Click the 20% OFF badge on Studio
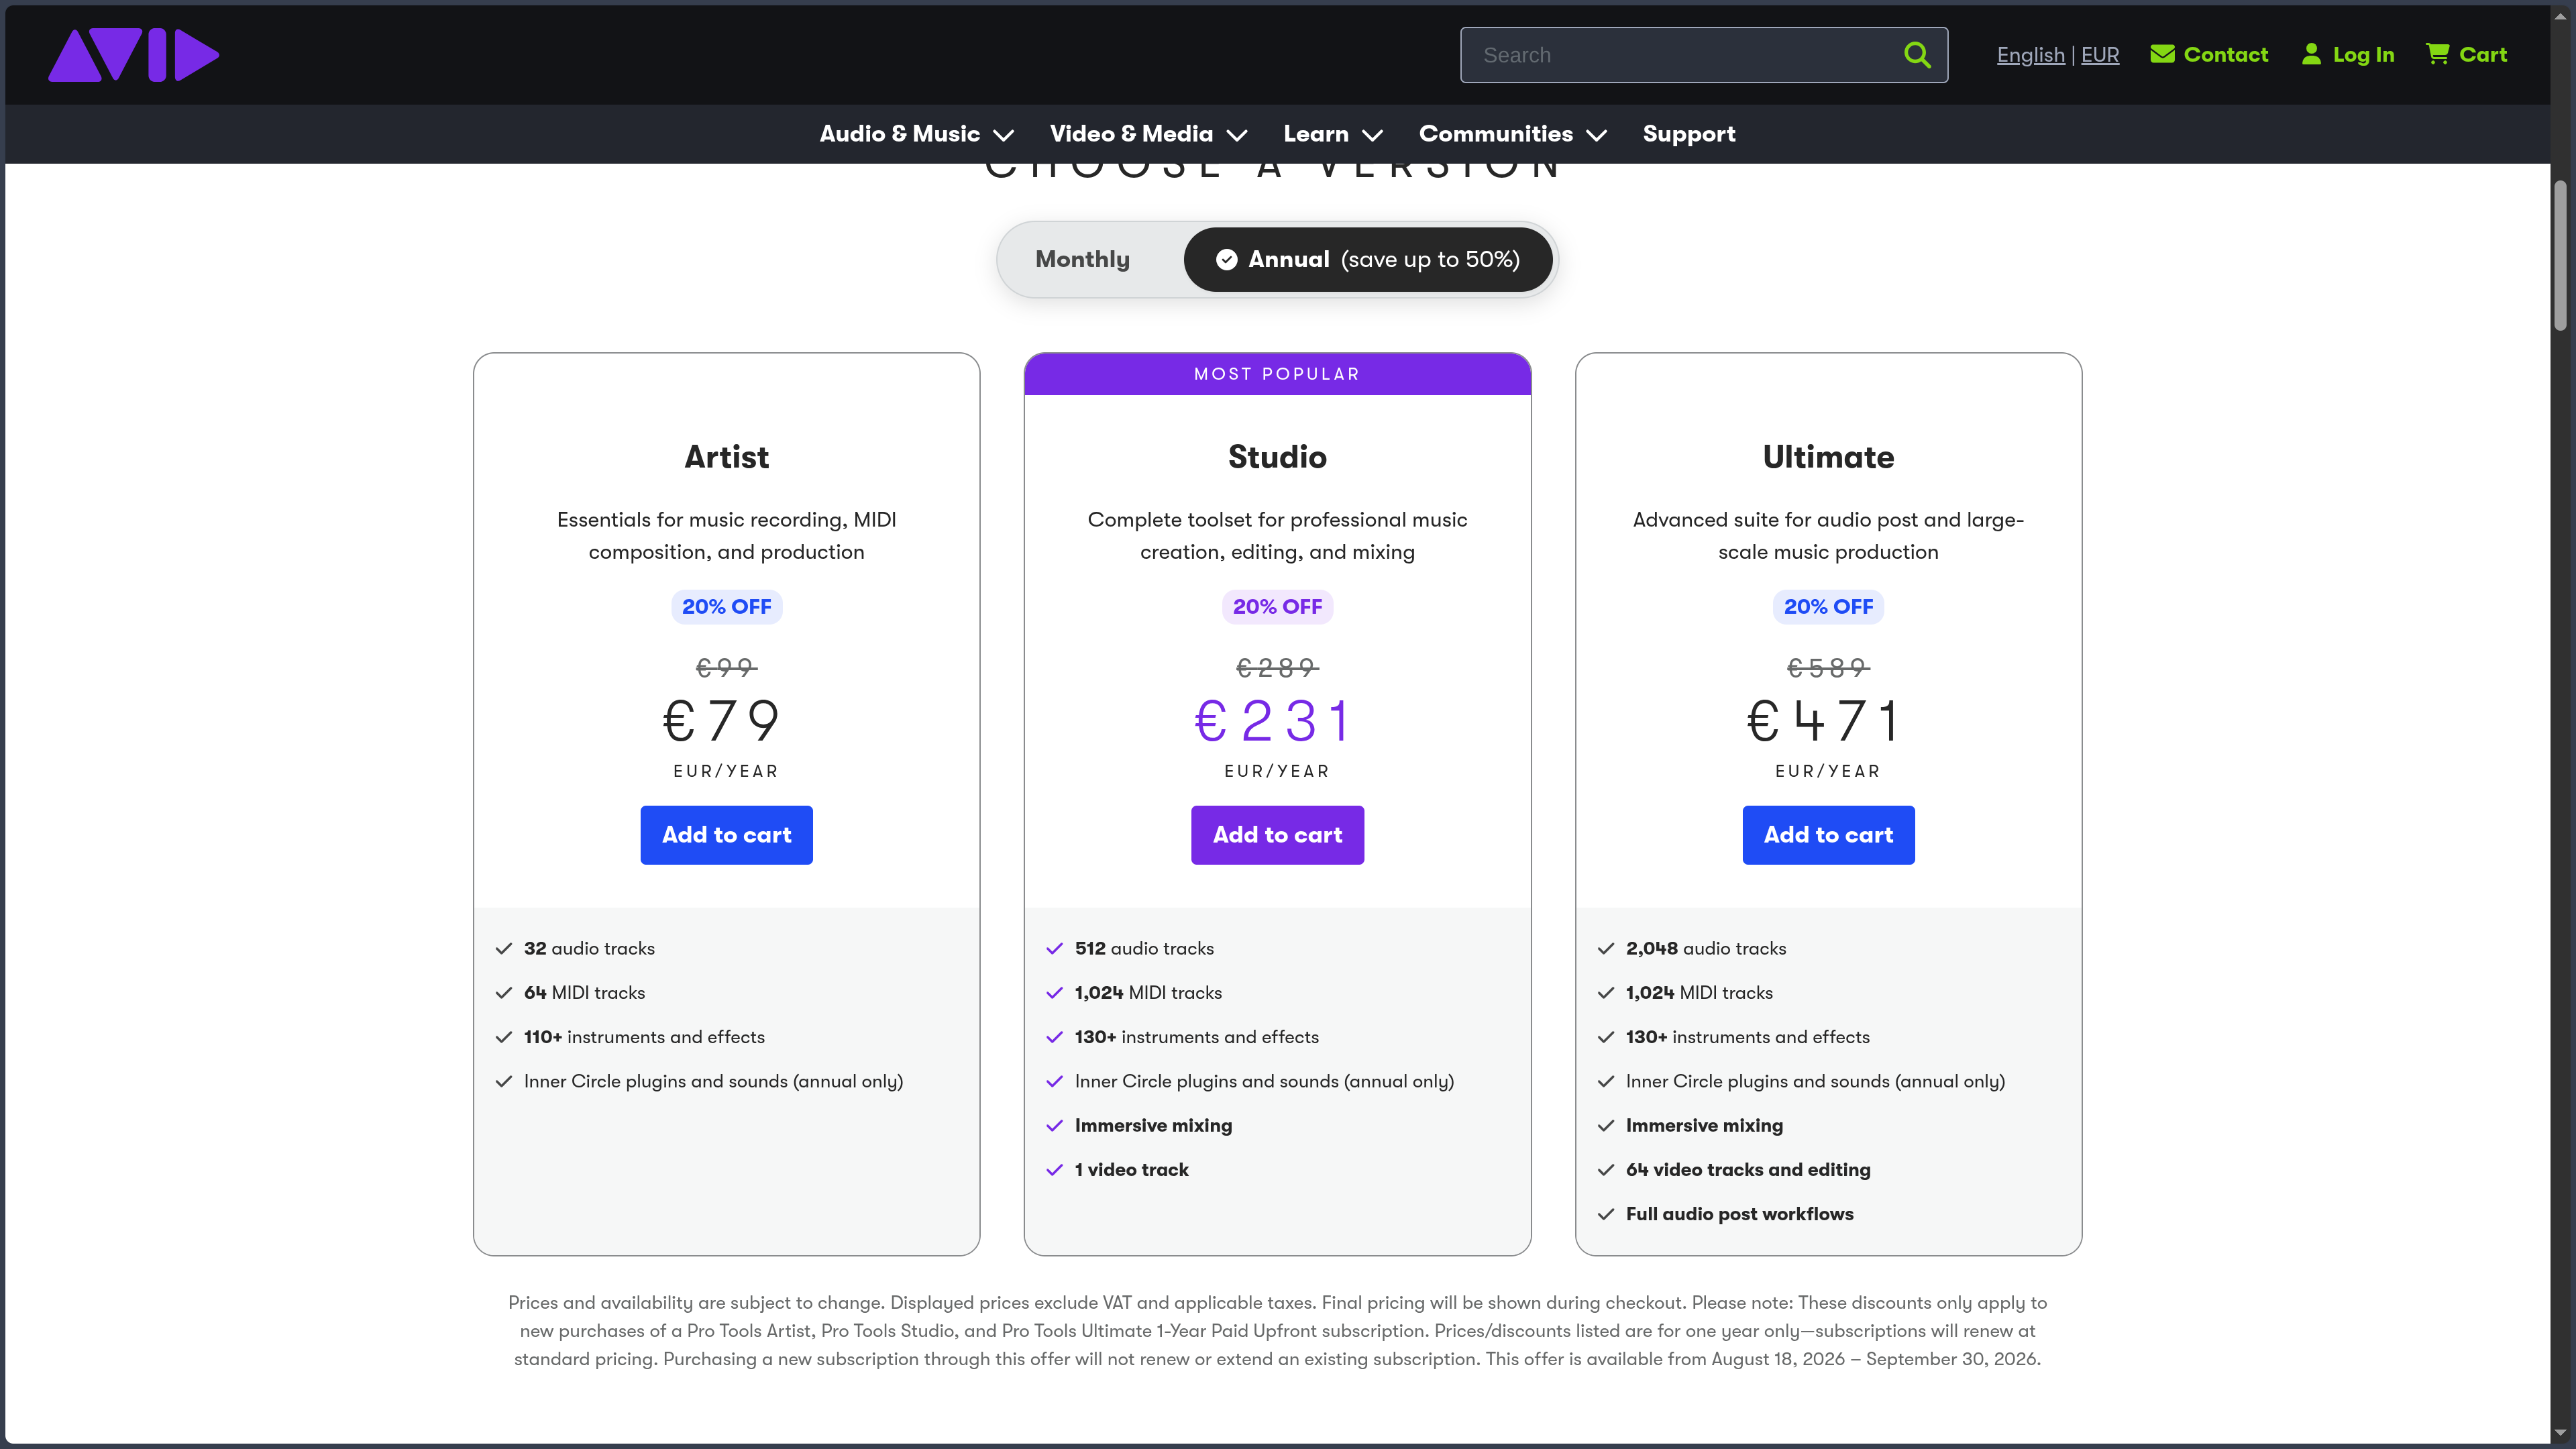Viewport: 2576px width, 1449px height. (x=1277, y=607)
